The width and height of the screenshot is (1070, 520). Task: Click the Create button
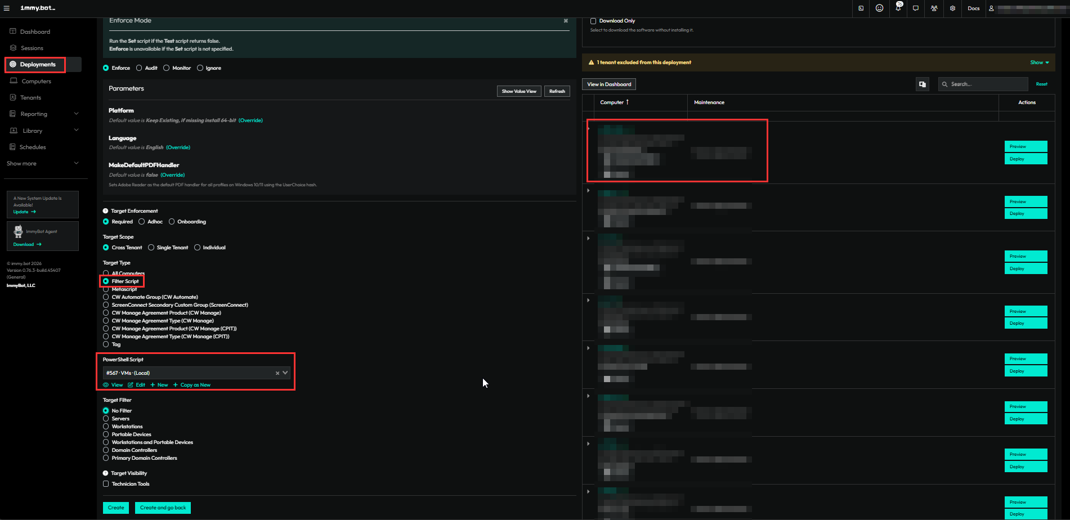pos(116,508)
